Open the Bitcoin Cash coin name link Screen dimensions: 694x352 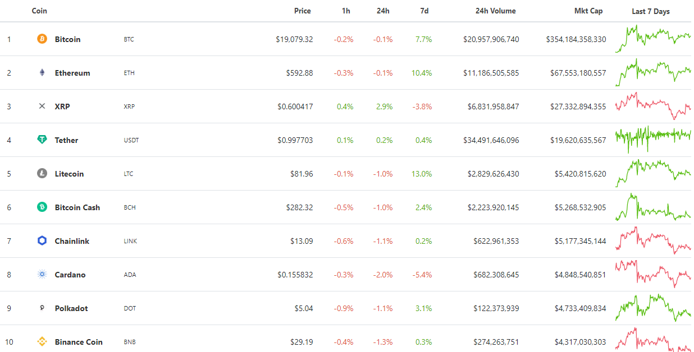click(x=77, y=207)
